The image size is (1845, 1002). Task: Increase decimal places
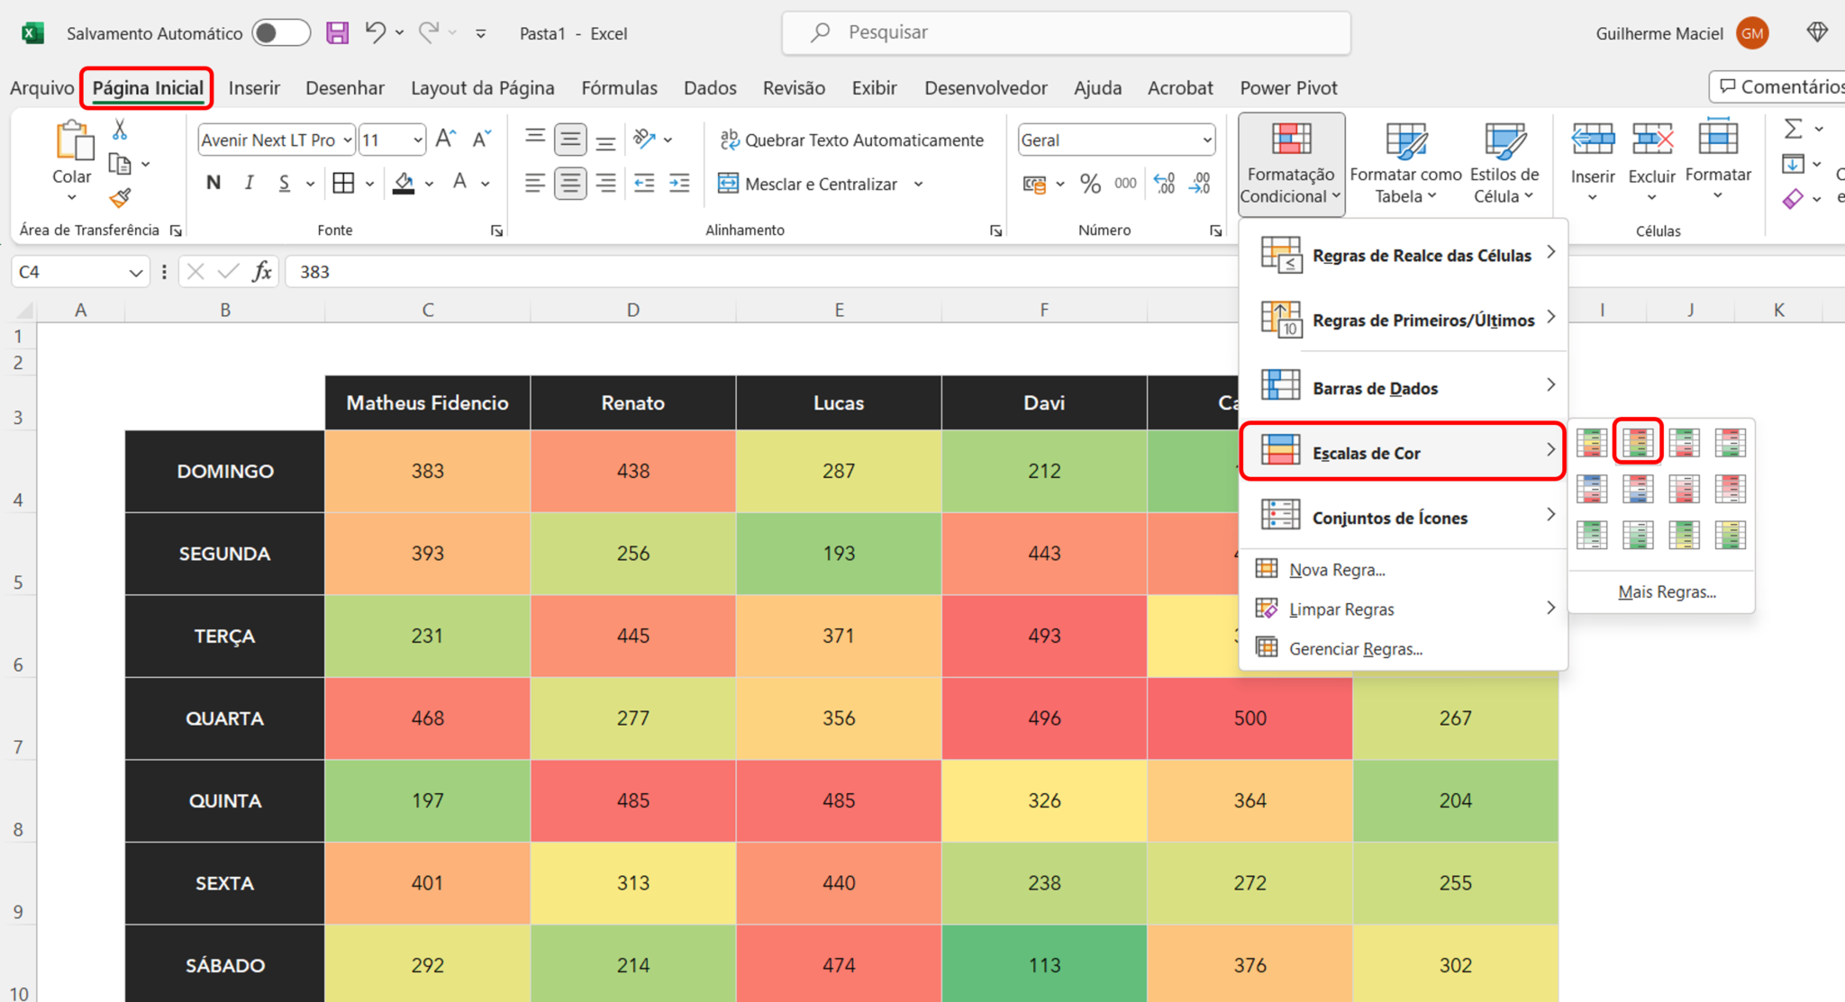pyautogui.click(x=1164, y=183)
